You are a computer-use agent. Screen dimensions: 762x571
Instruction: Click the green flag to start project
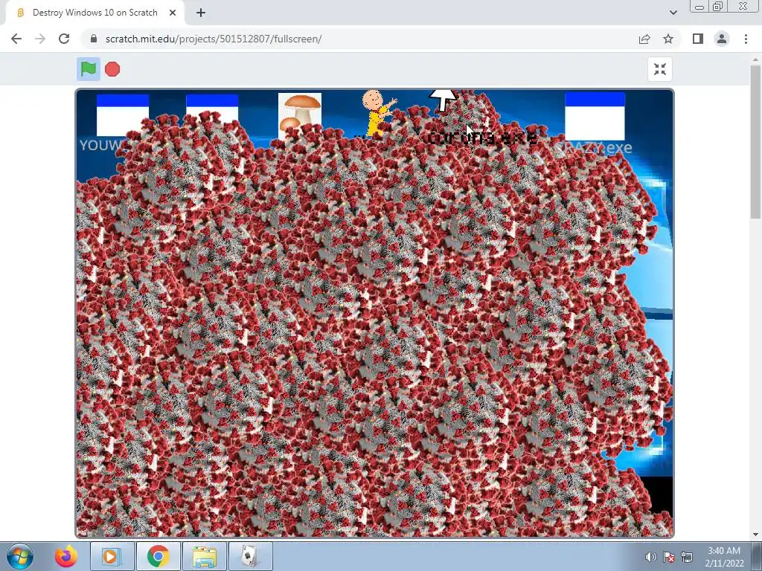89,69
